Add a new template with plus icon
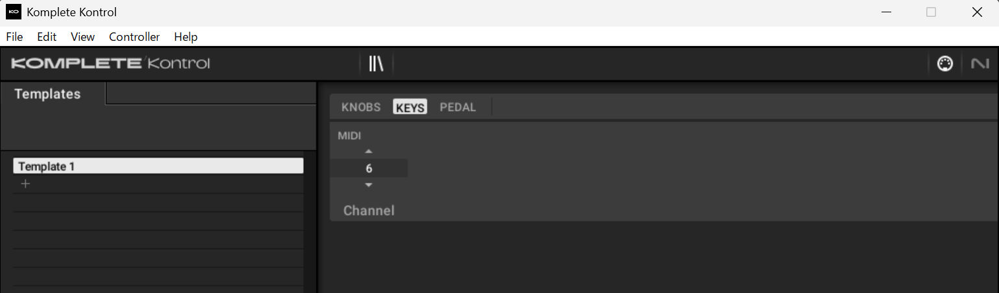Screen dimensions: 999x293 coord(26,184)
